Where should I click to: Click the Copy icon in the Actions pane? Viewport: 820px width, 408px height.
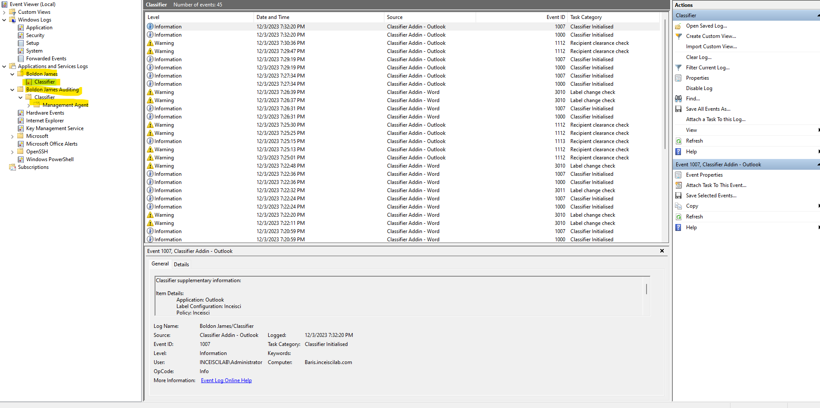(678, 206)
